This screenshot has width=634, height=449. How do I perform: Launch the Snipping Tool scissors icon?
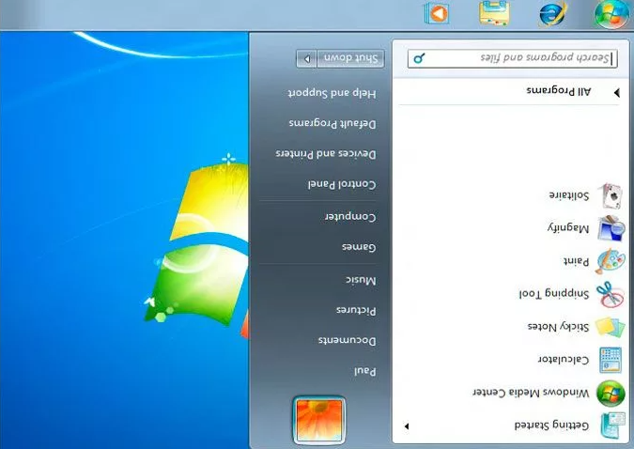click(611, 294)
